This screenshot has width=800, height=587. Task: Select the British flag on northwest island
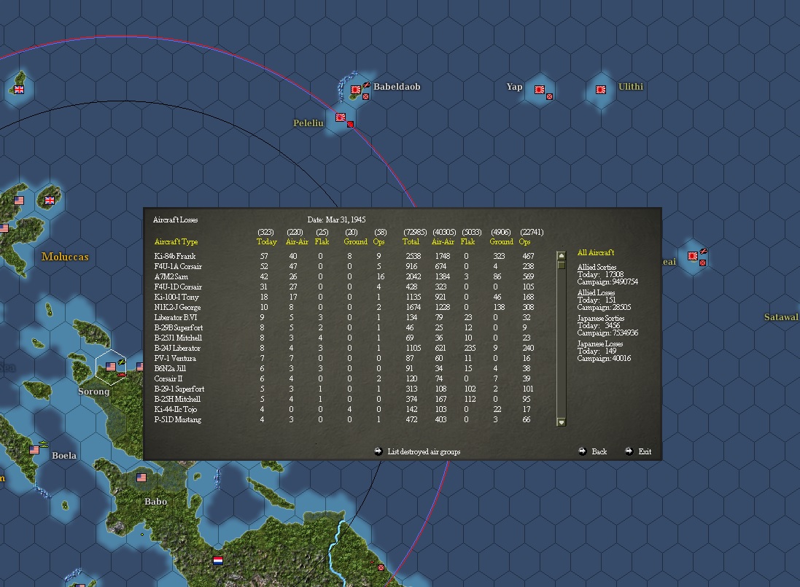pyautogui.click(x=19, y=90)
